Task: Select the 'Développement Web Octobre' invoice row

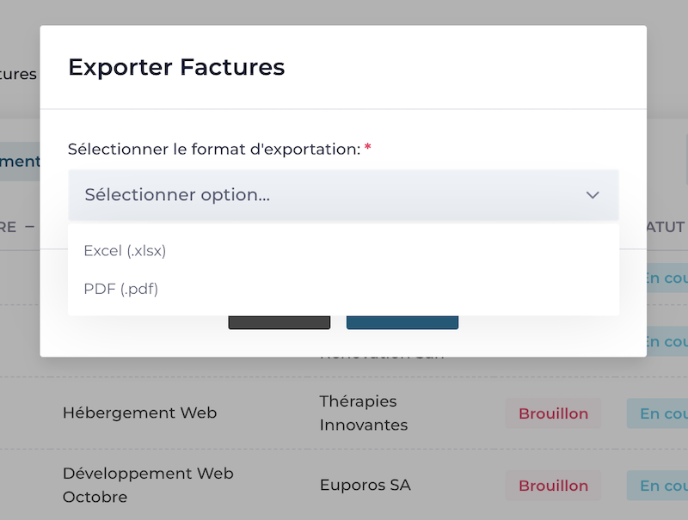Action: coord(147,485)
